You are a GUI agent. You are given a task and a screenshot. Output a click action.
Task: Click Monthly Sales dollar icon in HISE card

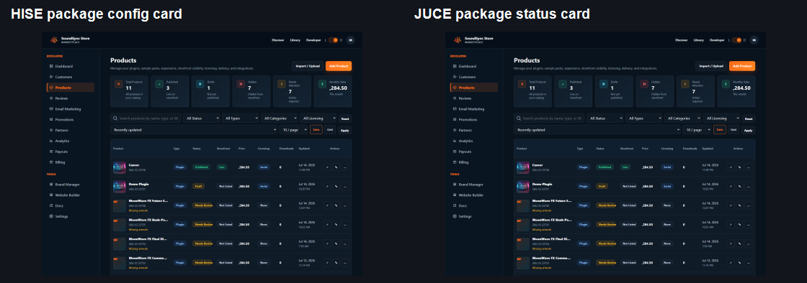[x=321, y=83]
